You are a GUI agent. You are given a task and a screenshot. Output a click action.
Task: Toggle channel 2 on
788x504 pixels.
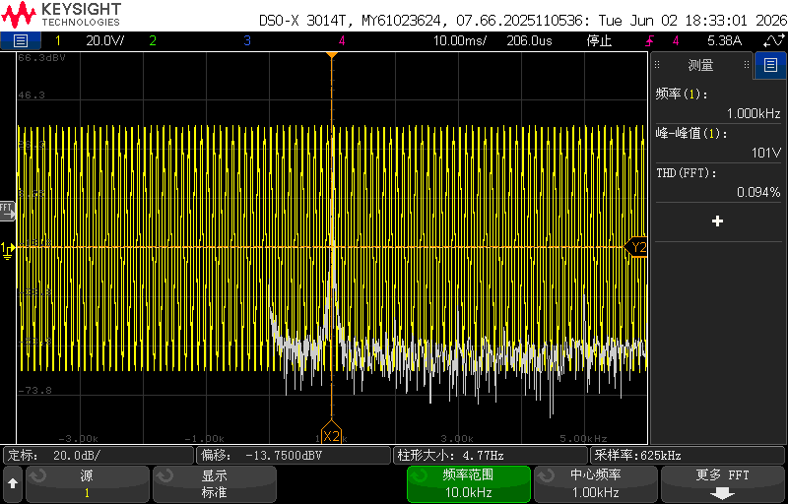(x=153, y=40)
